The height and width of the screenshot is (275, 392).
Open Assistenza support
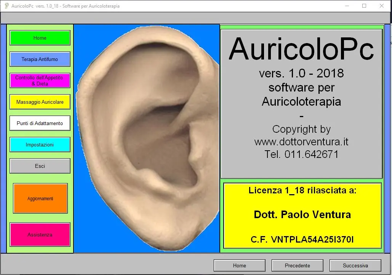40,235
